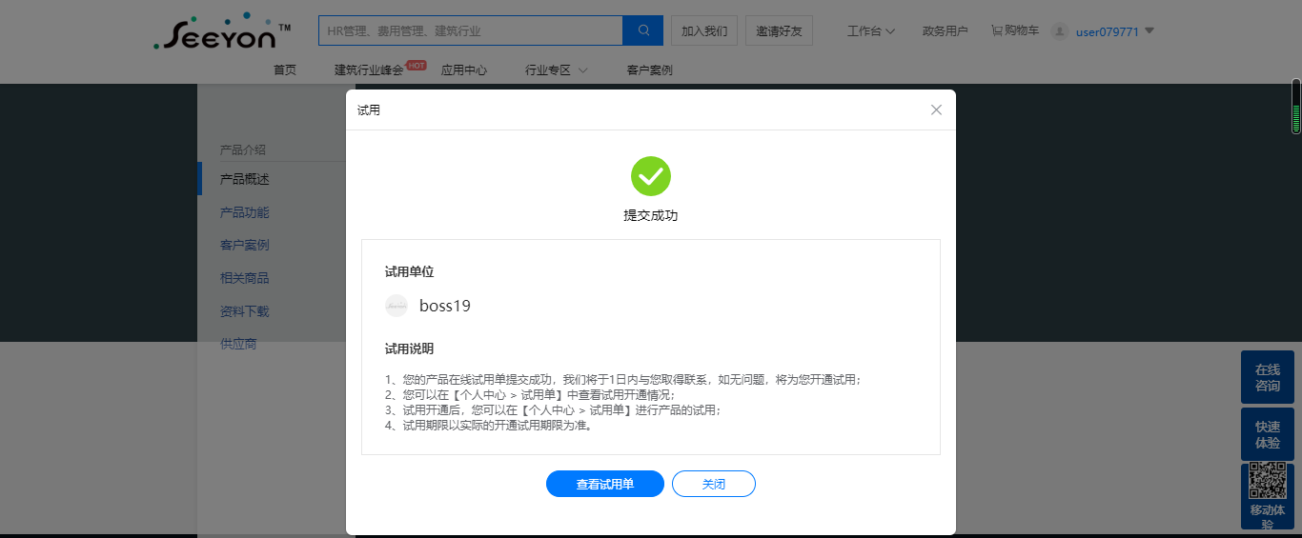
Task: Click the 关闭 button
Action: coord(714,484)
